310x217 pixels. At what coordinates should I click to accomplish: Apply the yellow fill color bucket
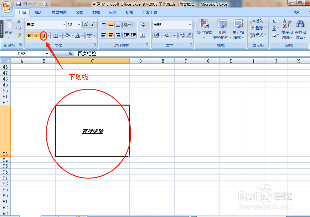coord(67,36)
